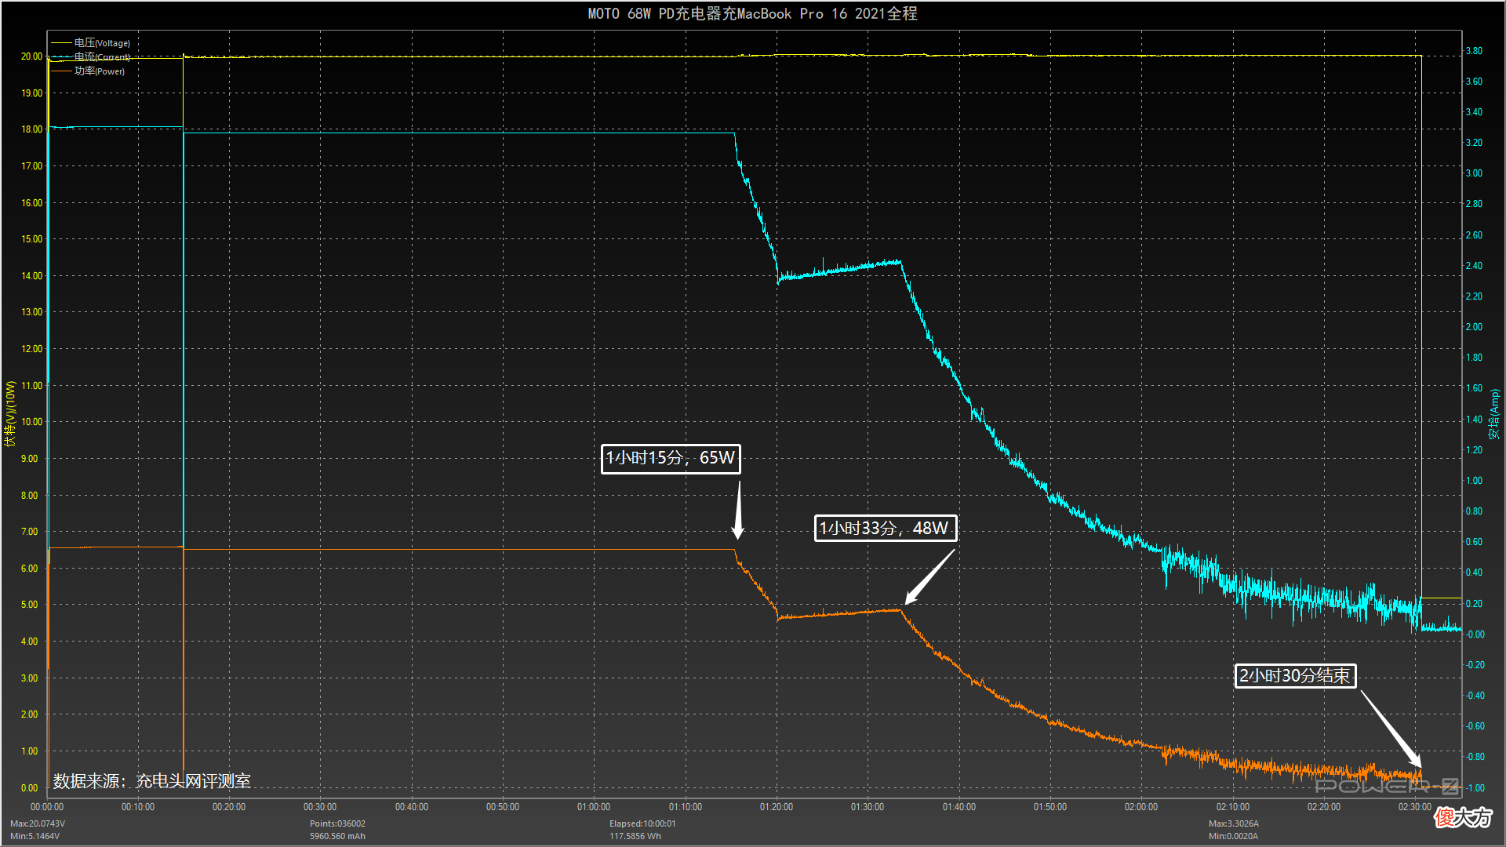Click the 02:00:00 time axis label
This screenshot has width=1506, height=847.
point(1141,807)
